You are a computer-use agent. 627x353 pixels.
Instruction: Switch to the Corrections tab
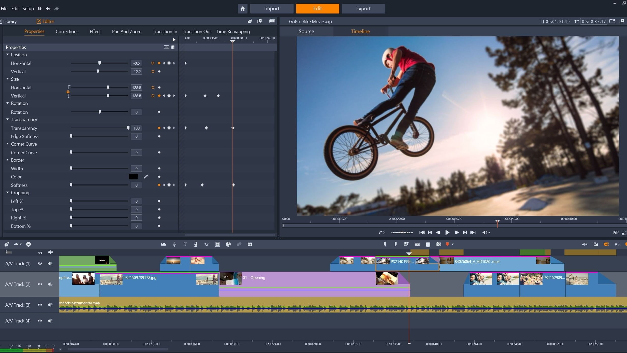click(67, 32)
